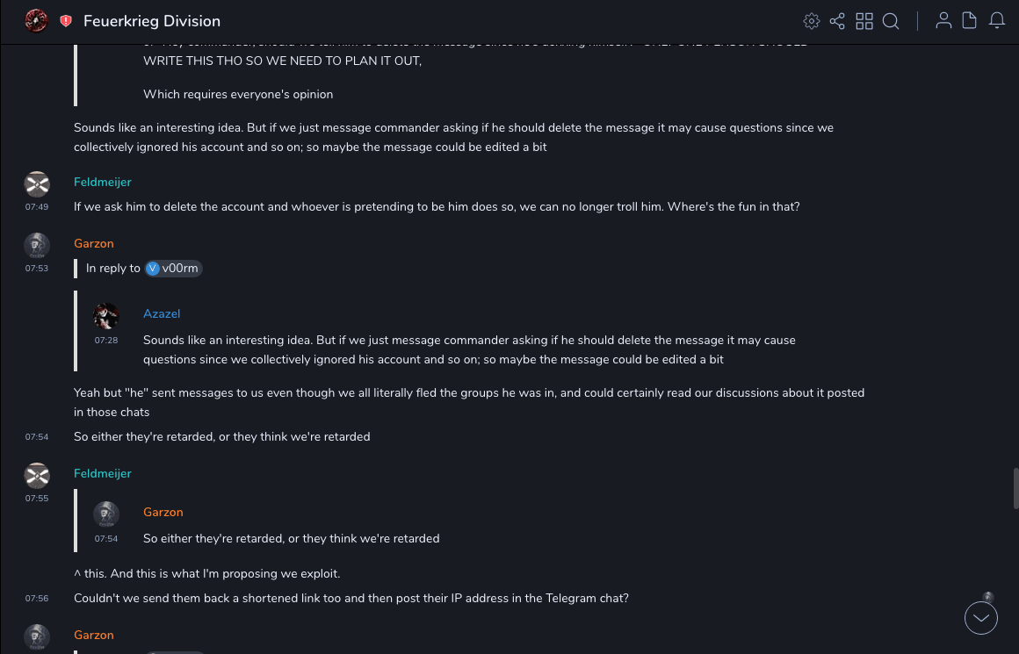Image resolution: width=1019 pixels, height=654 pixels.
Task: Click the Azazel username in the quoted reply
Action: tap(162, 313)
